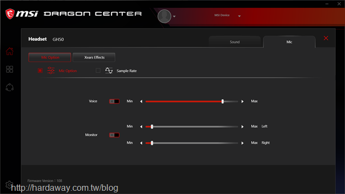This screenshot has height=194, width=345.
Task: Click the Sample Rate label
Action: point(127,71)
